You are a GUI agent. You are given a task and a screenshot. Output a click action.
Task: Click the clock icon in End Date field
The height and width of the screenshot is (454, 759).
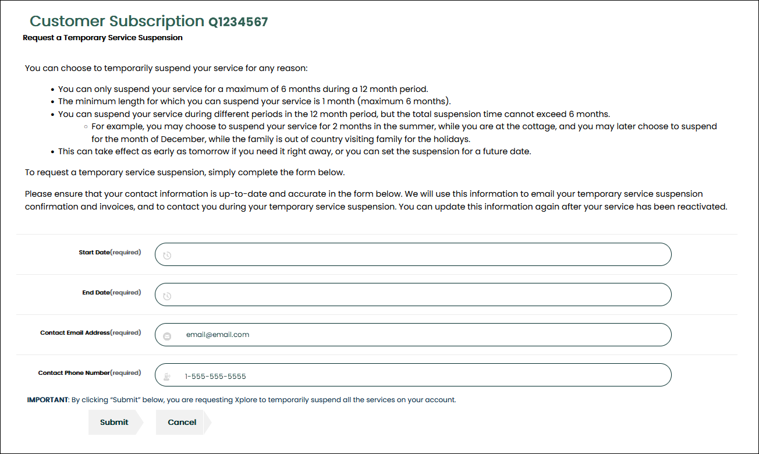tap(167, 296)
